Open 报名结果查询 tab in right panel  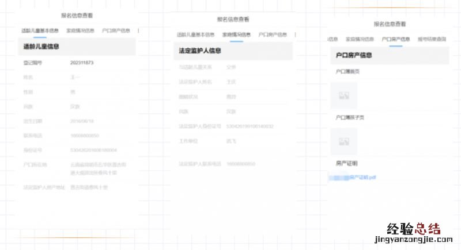tap(432, 39)
